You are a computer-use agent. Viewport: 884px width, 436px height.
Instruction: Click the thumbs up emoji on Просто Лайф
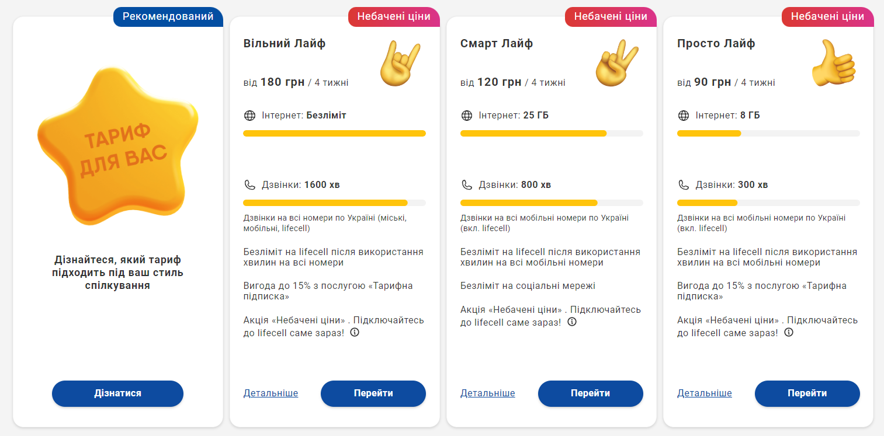coord(834,64)
